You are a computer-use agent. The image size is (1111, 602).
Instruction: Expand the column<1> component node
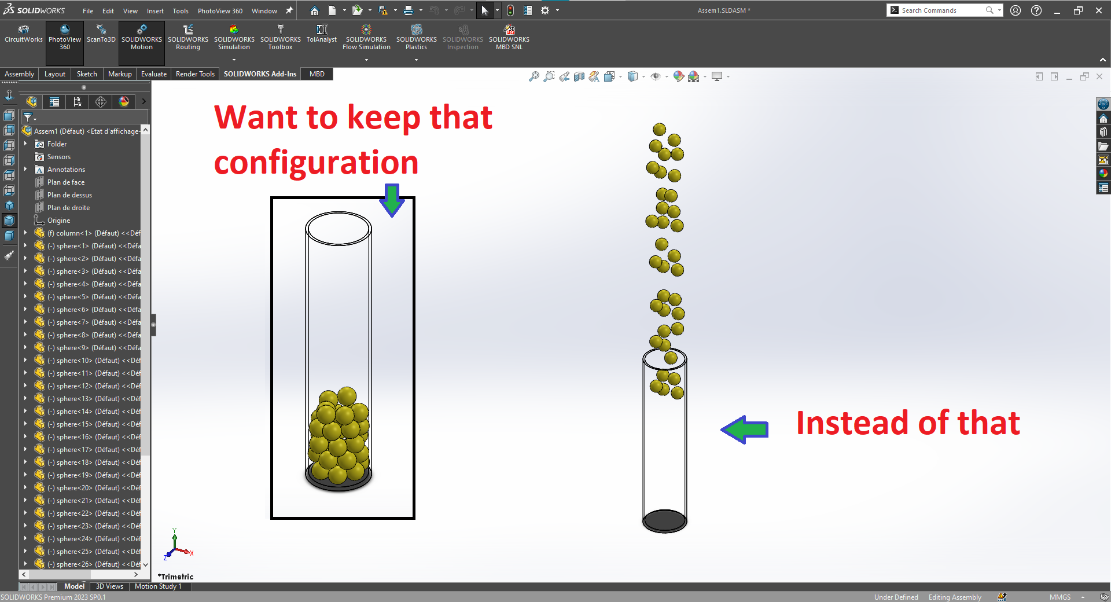pos(25,233)
